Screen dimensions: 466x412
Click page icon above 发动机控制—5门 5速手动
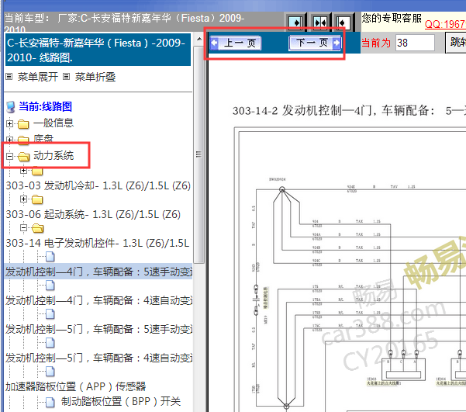click(50, 314)
